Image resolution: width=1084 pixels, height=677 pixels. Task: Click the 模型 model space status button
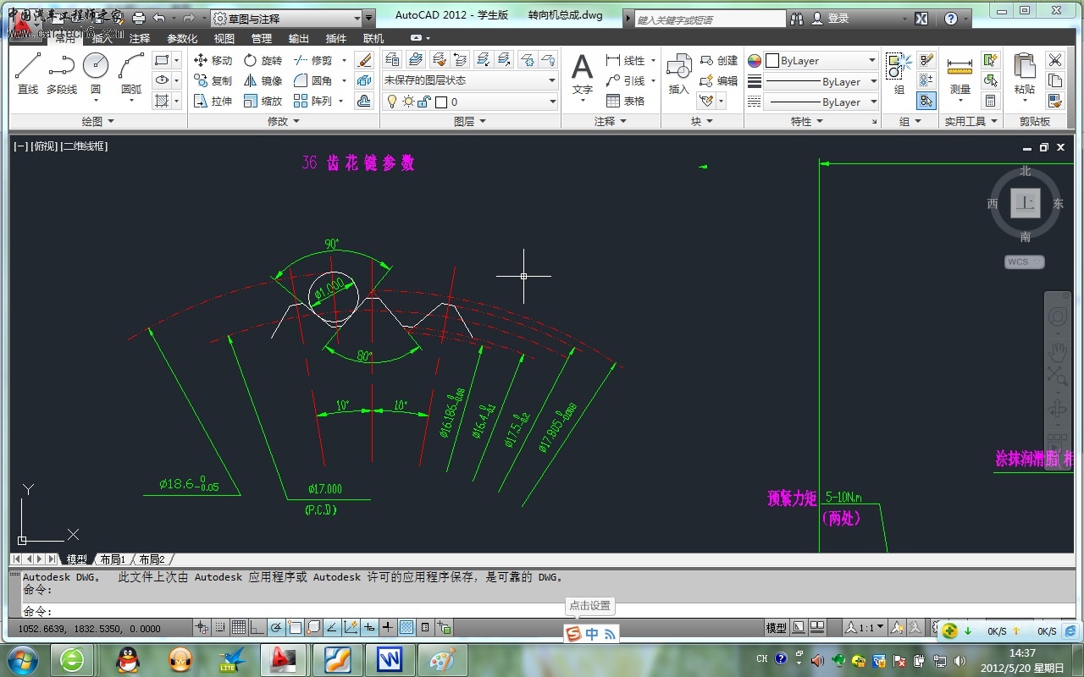(x=777, y=628)
